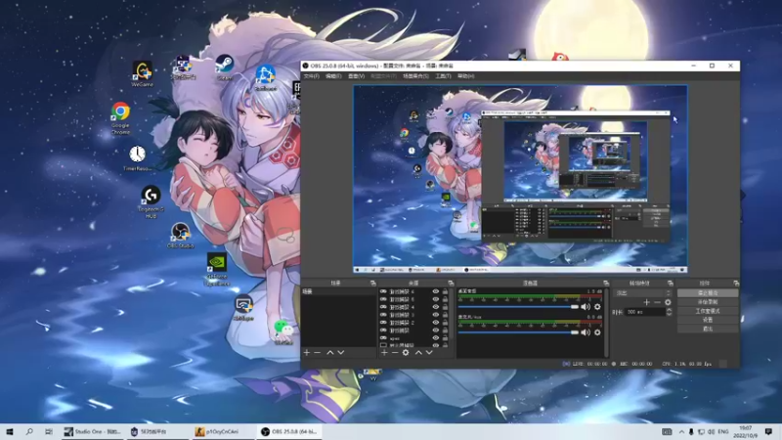
Task: Undock the Scene Transitions panel via float icon
Action: [670, 283]
